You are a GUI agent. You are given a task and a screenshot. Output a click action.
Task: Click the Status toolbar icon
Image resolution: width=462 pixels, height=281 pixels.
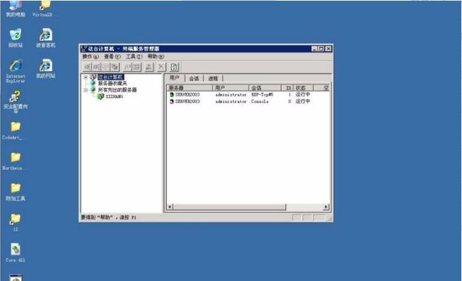tap(136, 68)
